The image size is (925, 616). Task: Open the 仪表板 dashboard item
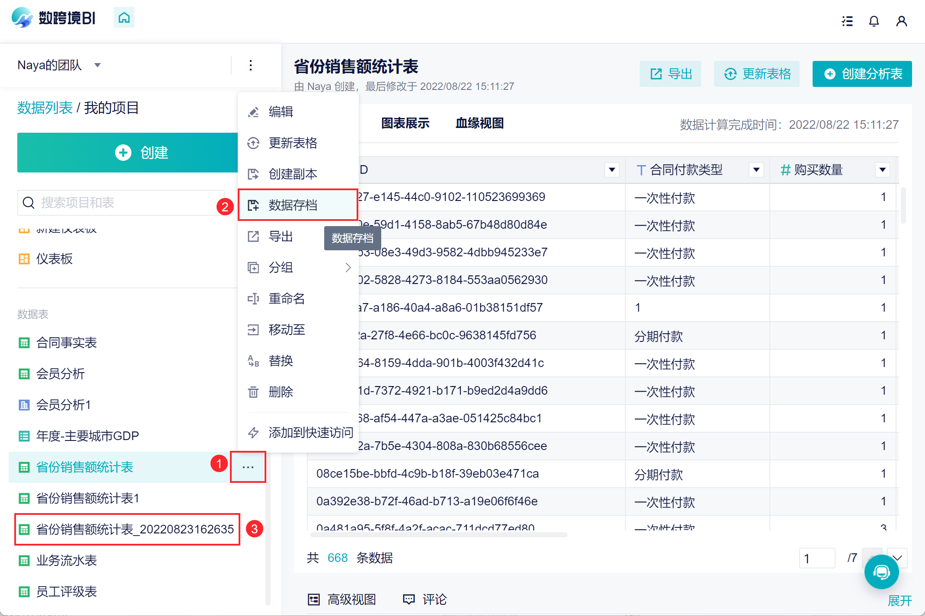pyautogui.click(x=54, y=259)
